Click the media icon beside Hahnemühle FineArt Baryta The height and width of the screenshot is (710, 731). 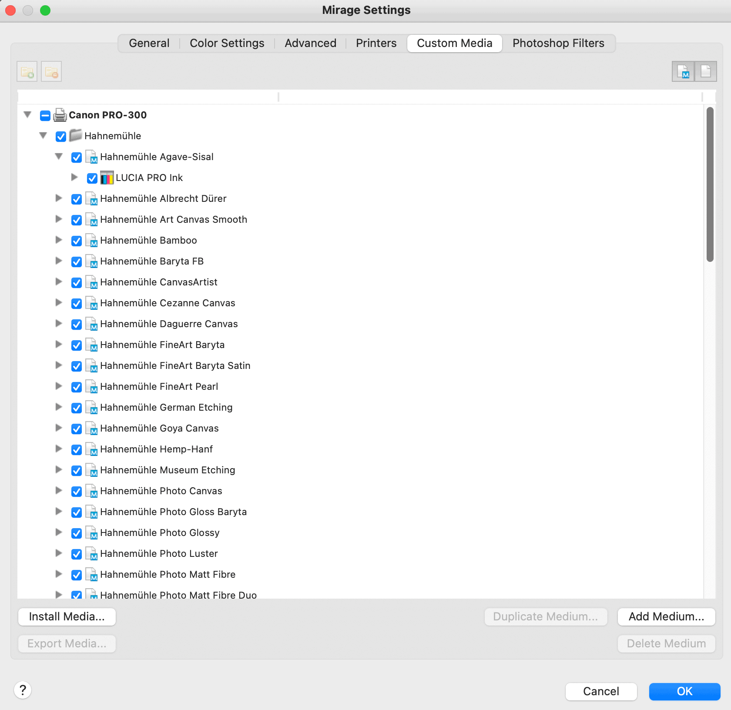point(91,345)
